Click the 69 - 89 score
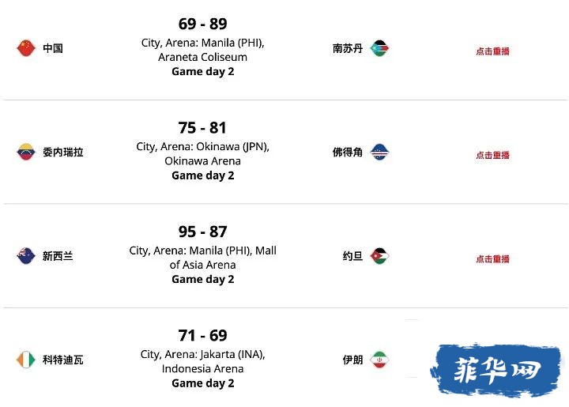The height and width of the screenshot is (407, 569). click(203, 24)
